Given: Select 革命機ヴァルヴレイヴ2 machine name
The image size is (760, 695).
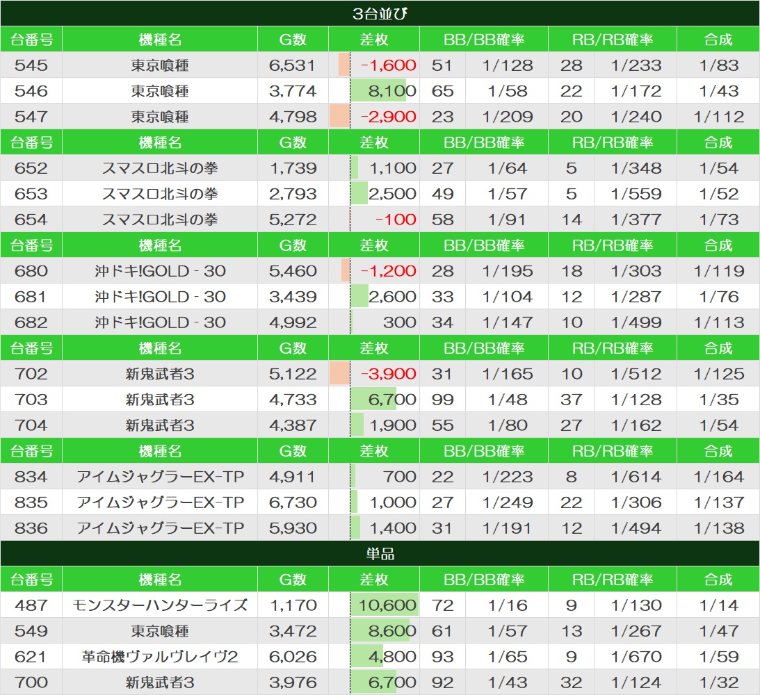Looking at the screenshot, I should [x=159, y=656].
